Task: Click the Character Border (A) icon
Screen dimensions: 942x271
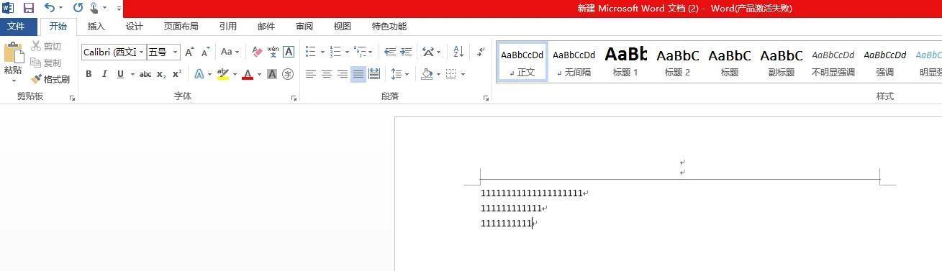Action: click(289, 52)
